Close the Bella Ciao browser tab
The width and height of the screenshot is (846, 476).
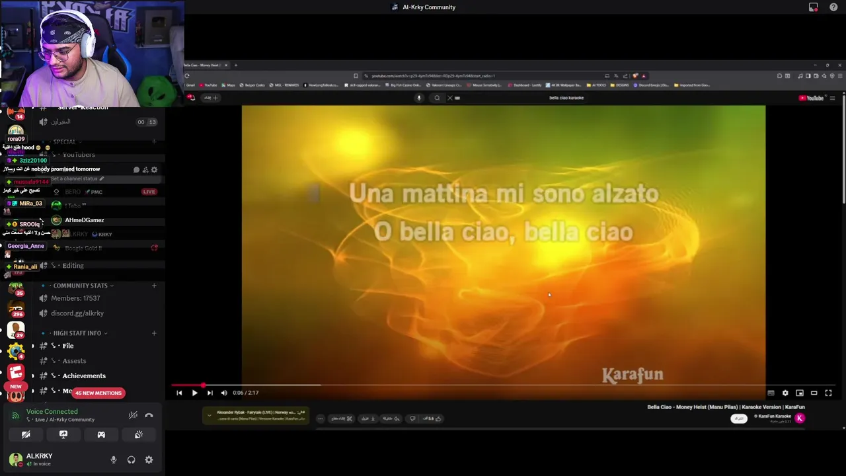[x=226, y=65]
